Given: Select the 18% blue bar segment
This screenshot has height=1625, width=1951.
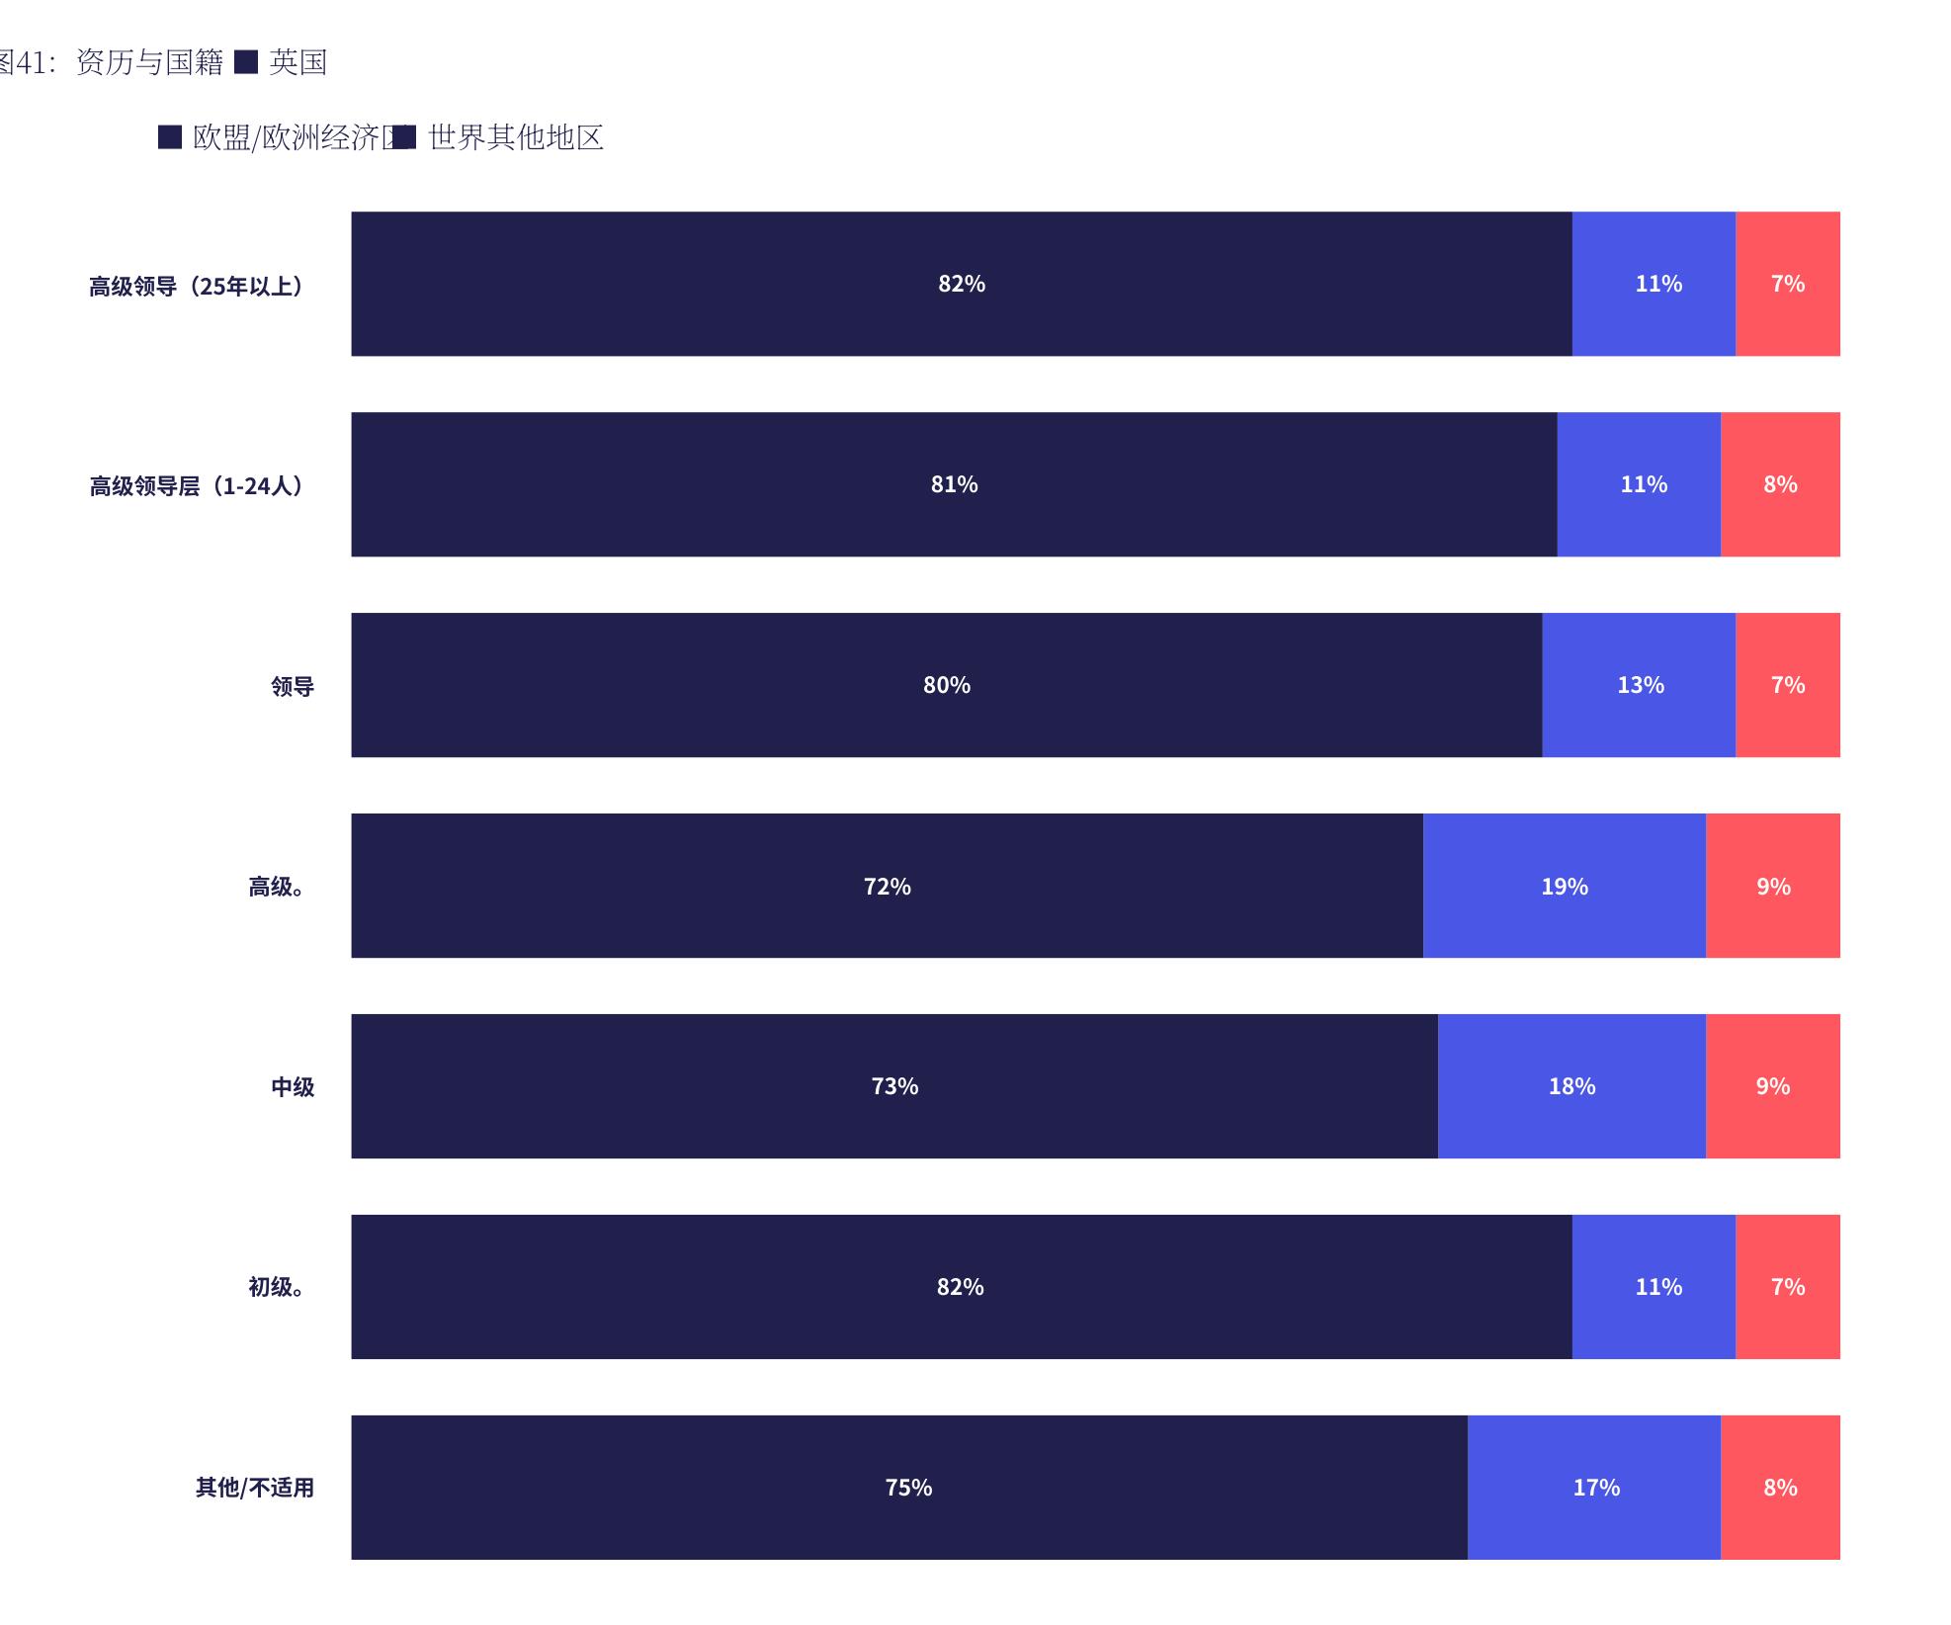Looking at the screenshot, I should [x=1571, y=1086].
